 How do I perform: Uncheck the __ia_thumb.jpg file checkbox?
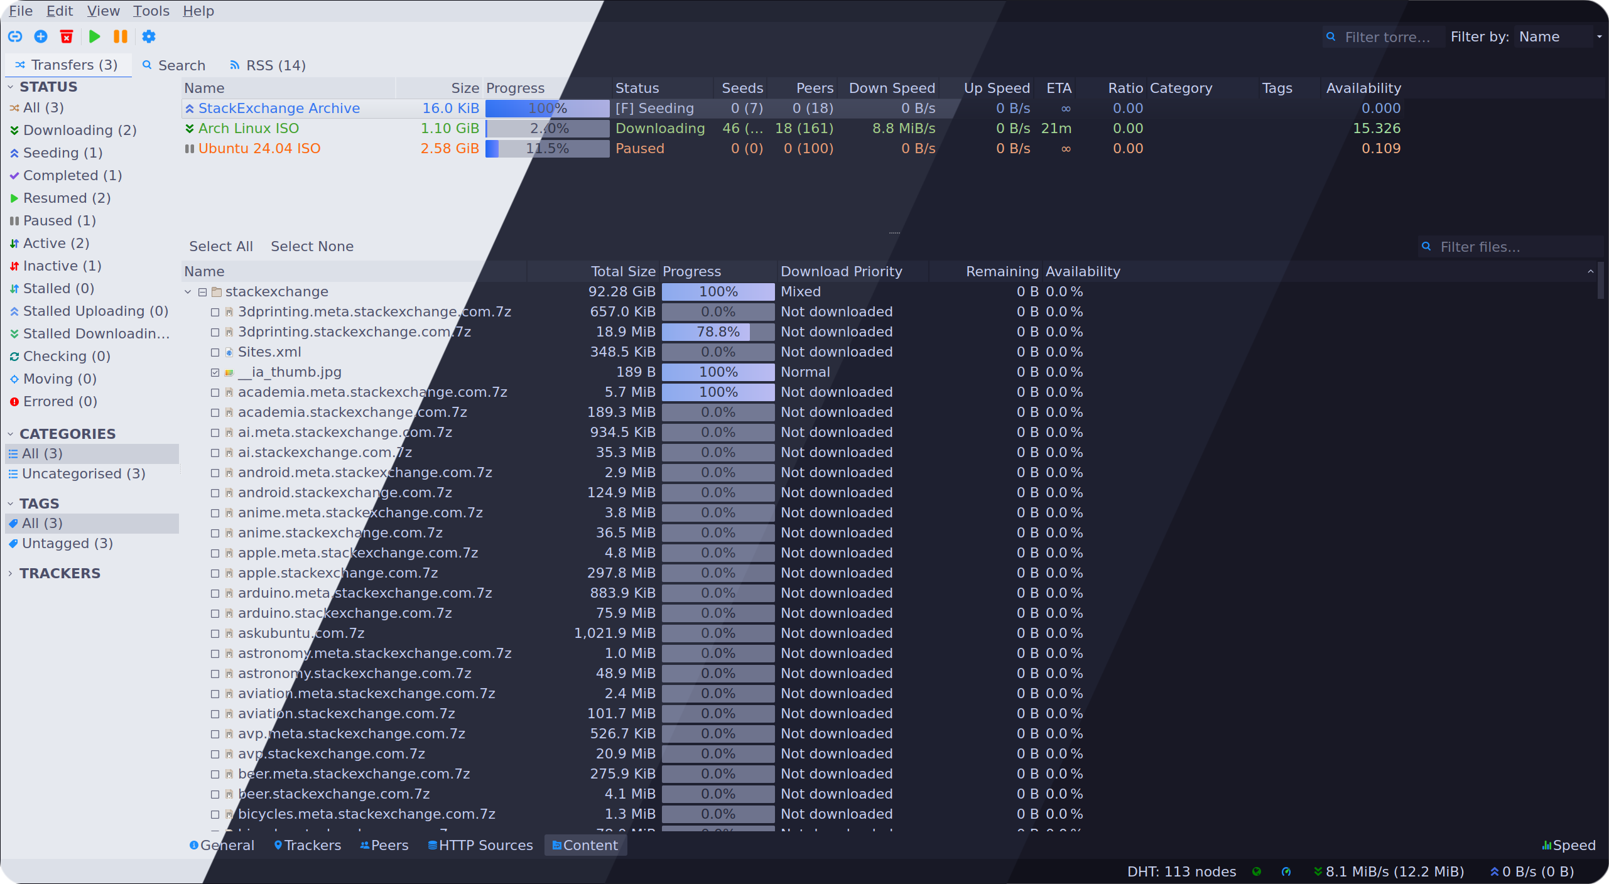click(215, 372)
